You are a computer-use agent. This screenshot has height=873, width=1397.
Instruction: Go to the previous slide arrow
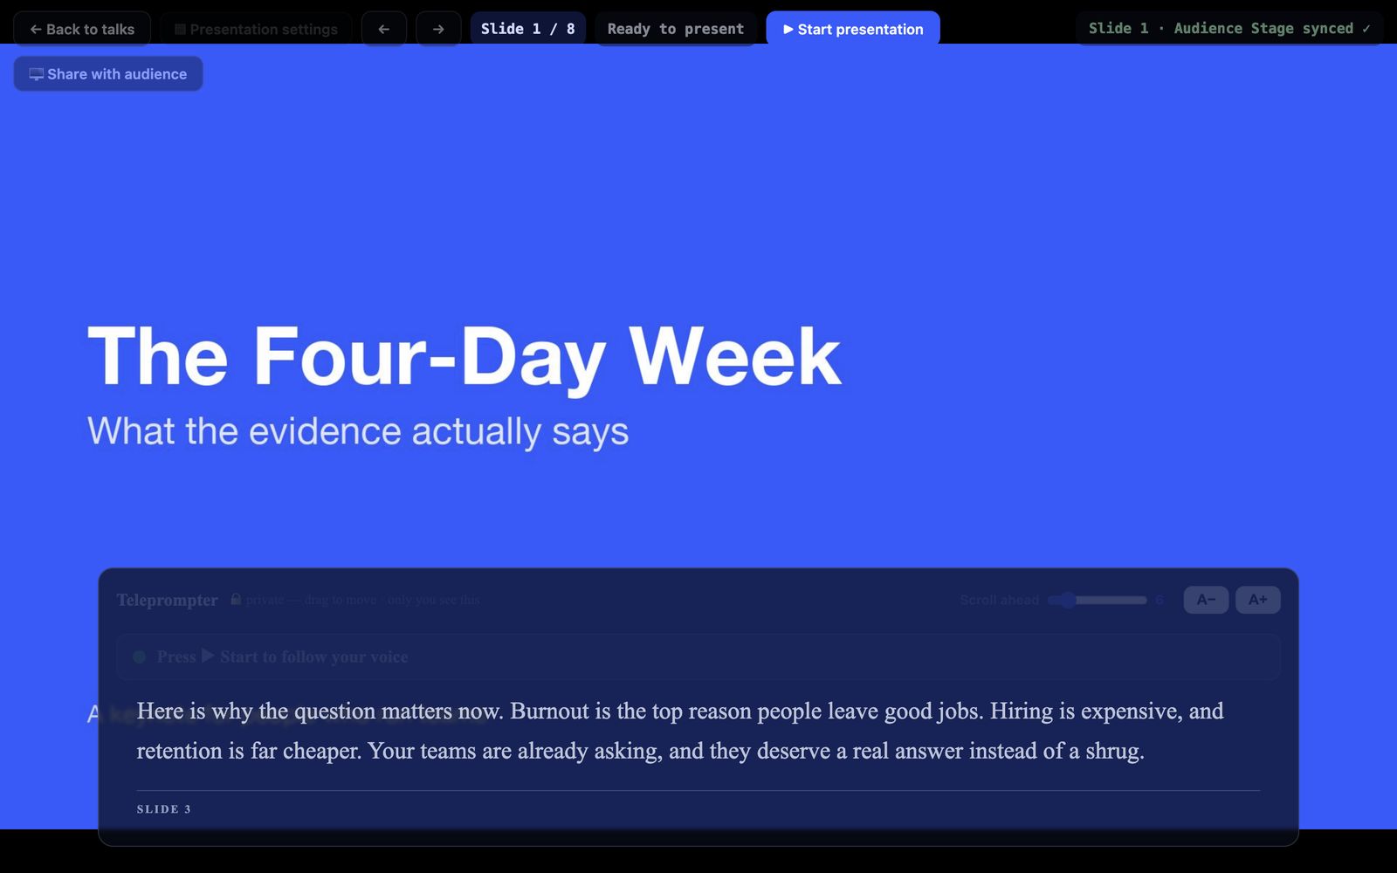(383, 29)
